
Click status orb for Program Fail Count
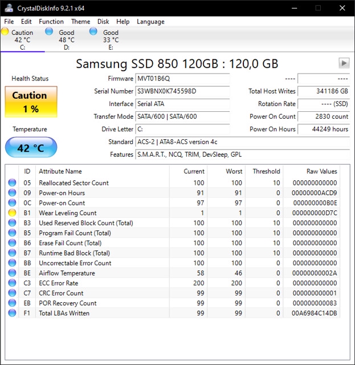[x=12, y=233]
